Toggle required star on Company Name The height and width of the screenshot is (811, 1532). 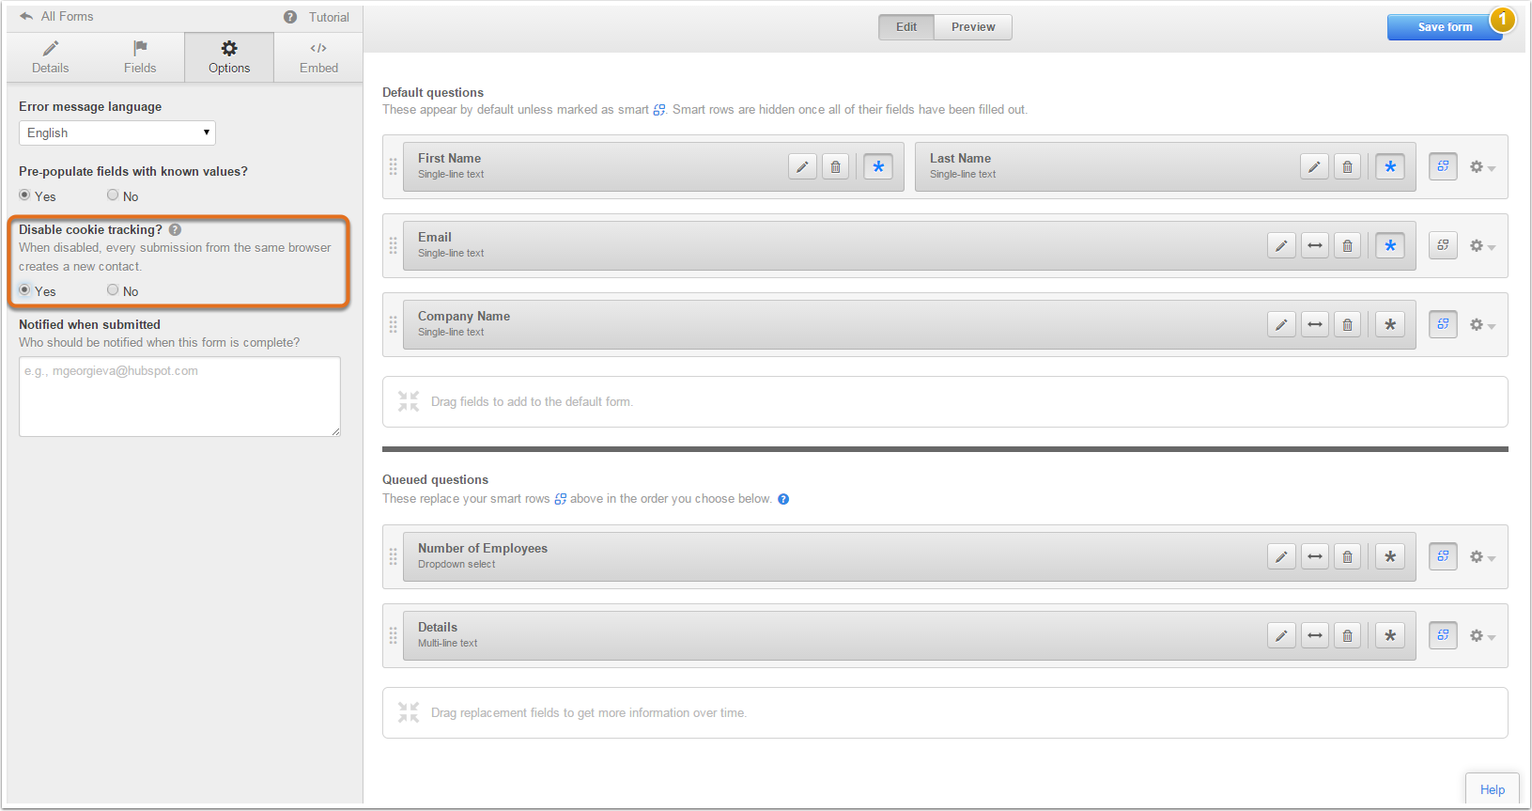pyautogui.click(x=1390, y=325)
